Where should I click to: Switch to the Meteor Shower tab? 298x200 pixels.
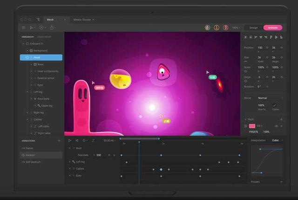83,20
